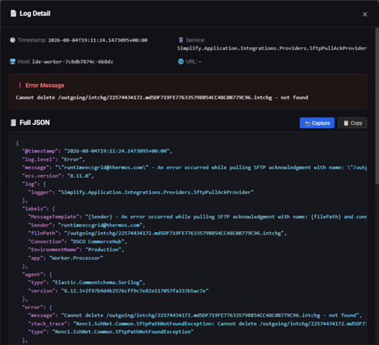Click the dialog vertical scrollbar
The width and height of the screenshot is (379, 345).
pos(377,106)
